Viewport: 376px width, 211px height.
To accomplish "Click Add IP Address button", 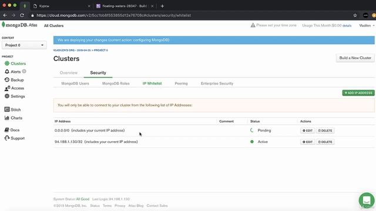I will [x=358, y=93].
